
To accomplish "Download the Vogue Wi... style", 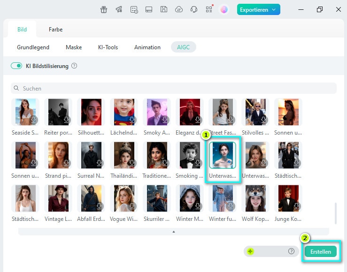I will pos(132,206).
